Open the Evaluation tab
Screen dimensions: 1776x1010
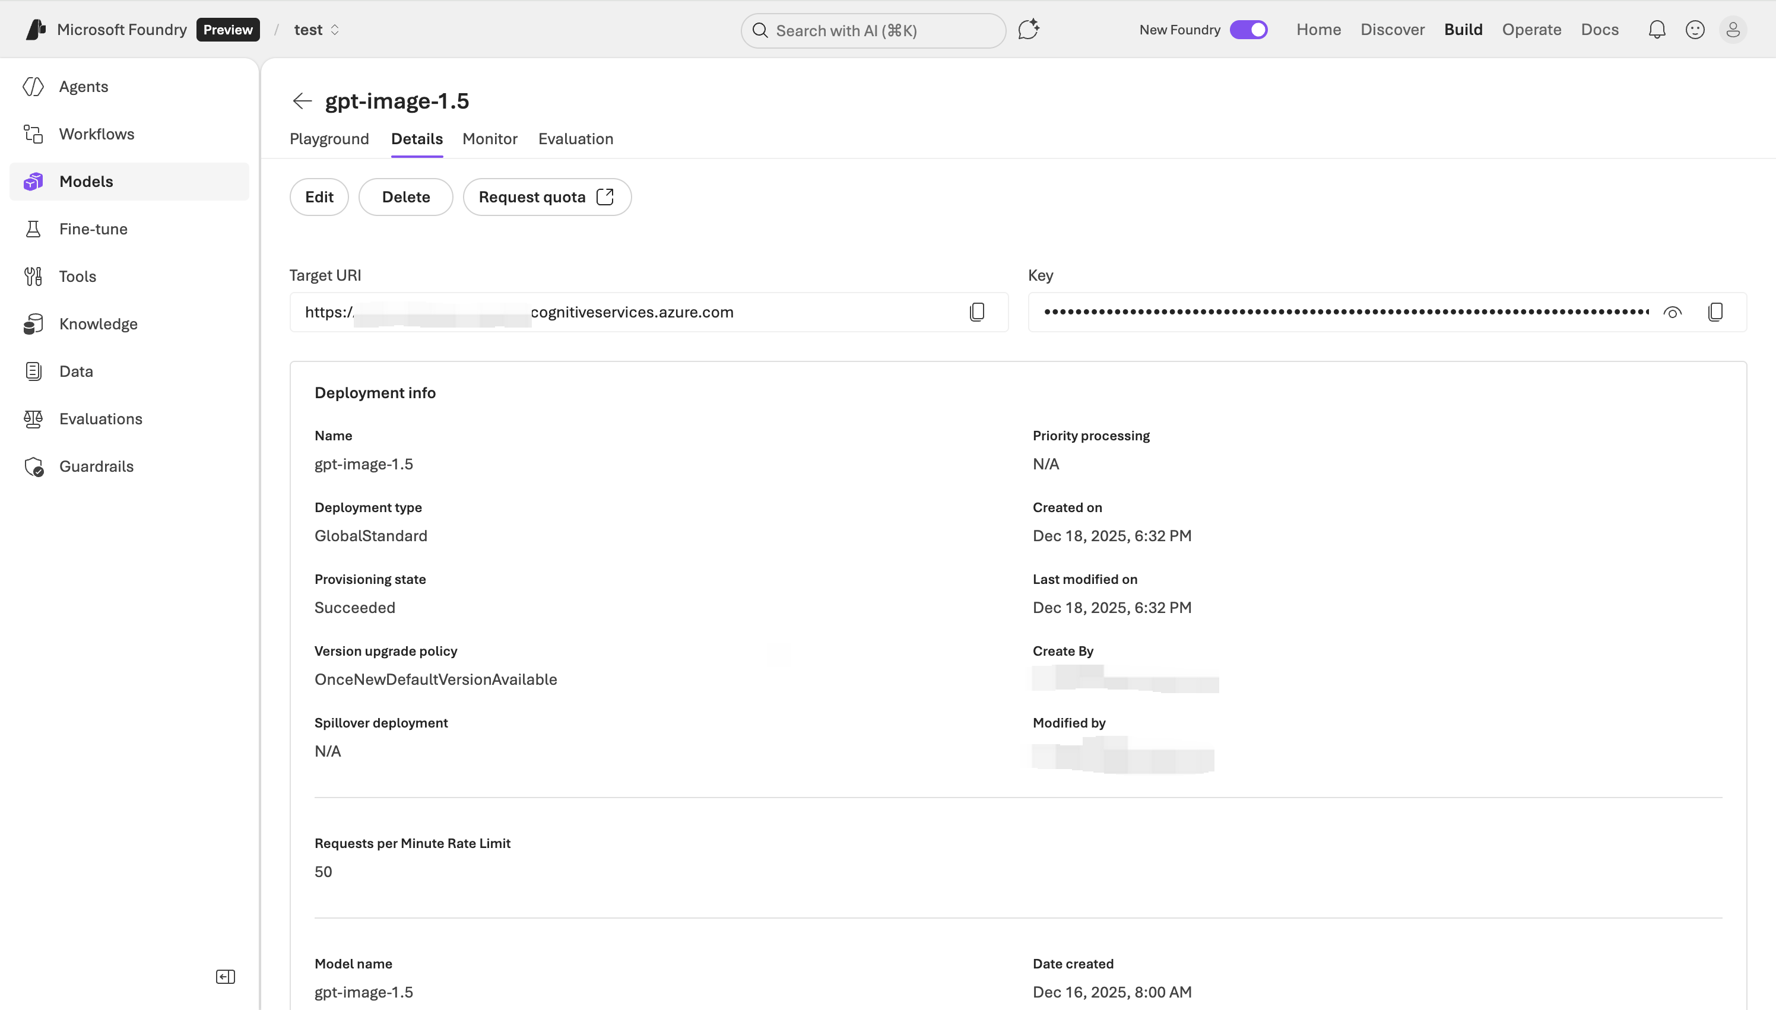tap(575, 139)
